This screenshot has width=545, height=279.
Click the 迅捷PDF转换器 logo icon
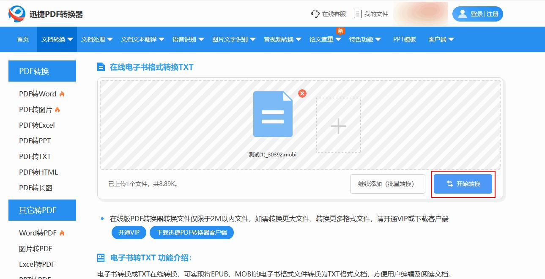click(x=16, y=14)
